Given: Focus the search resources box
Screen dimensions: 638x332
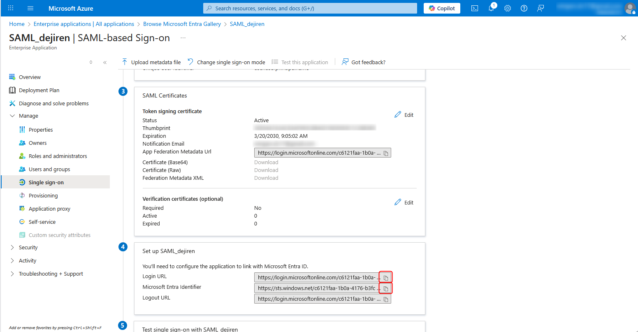Looking at the screenshot, I should 310,8.
